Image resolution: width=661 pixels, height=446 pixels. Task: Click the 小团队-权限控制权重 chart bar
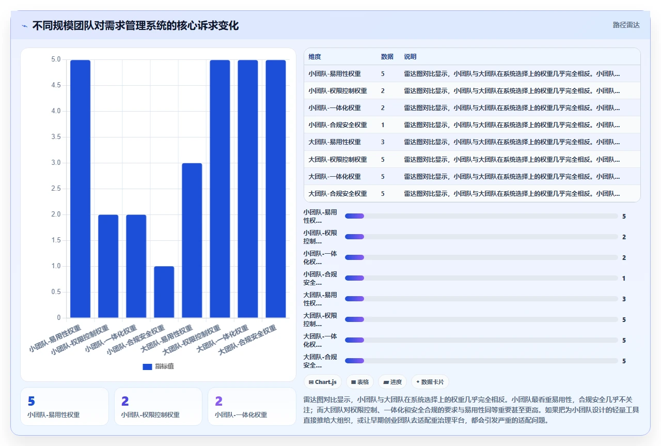point(108,266)
